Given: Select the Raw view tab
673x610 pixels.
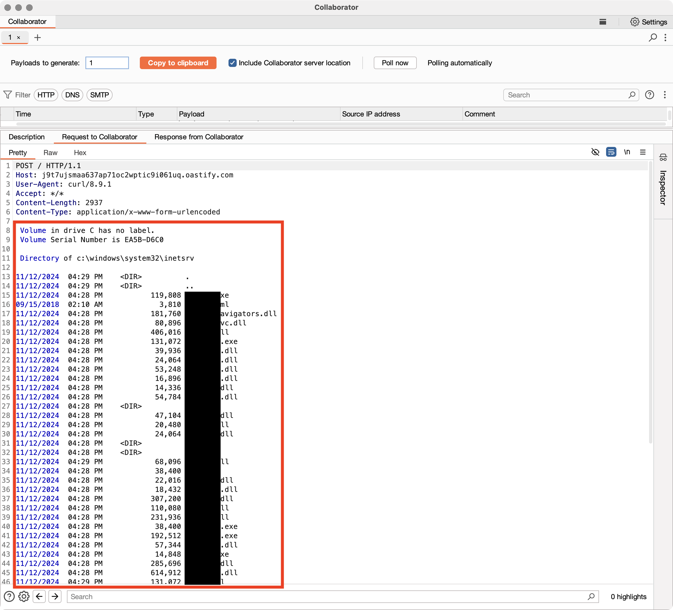Looking at the screenshot, I should (50, 153).
